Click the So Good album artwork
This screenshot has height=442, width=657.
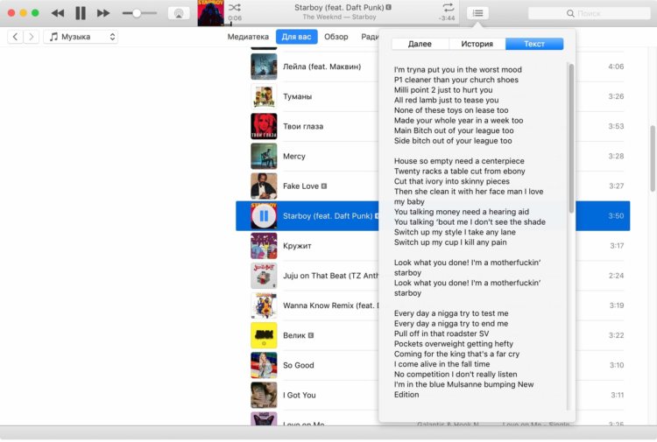264,365
